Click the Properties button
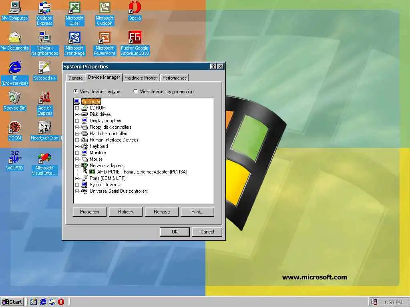Screen dimensions: 410x307 (89, 212)
